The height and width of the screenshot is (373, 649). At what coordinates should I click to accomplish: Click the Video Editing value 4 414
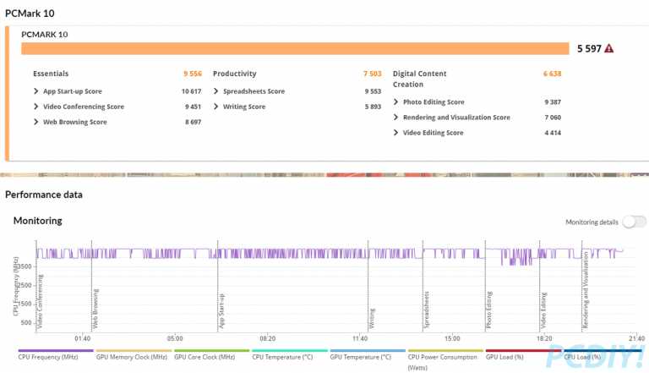[x=553, y=133]
